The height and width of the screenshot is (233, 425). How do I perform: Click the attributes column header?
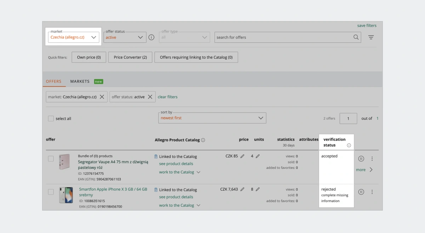click(309, 140)
